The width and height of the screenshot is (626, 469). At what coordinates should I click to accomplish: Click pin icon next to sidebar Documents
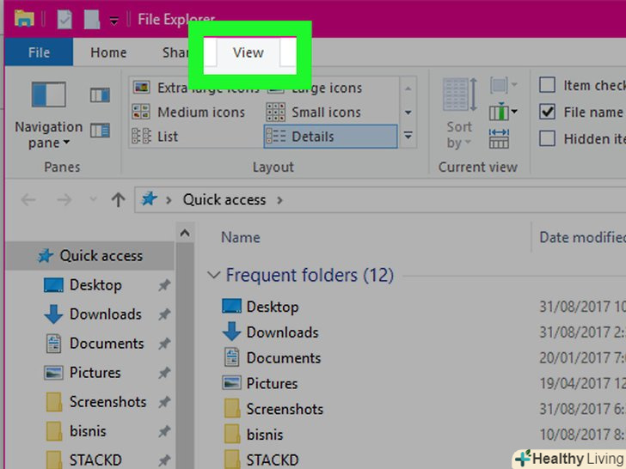[x=164, y=344]
